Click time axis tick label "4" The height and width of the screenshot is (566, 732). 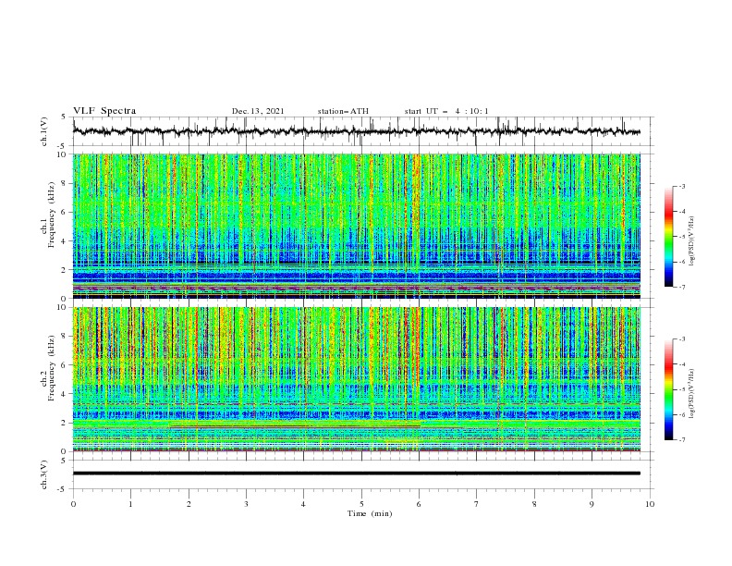[304, 504]
